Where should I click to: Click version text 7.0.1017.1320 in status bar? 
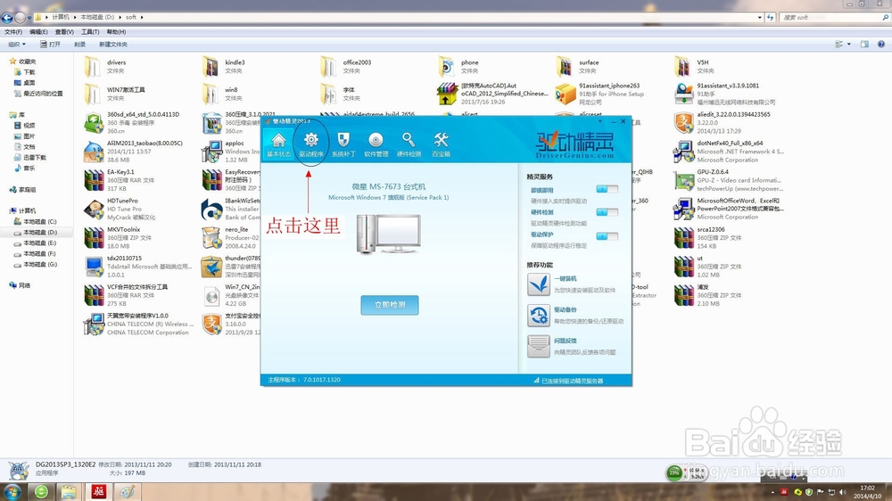point(321,380)
